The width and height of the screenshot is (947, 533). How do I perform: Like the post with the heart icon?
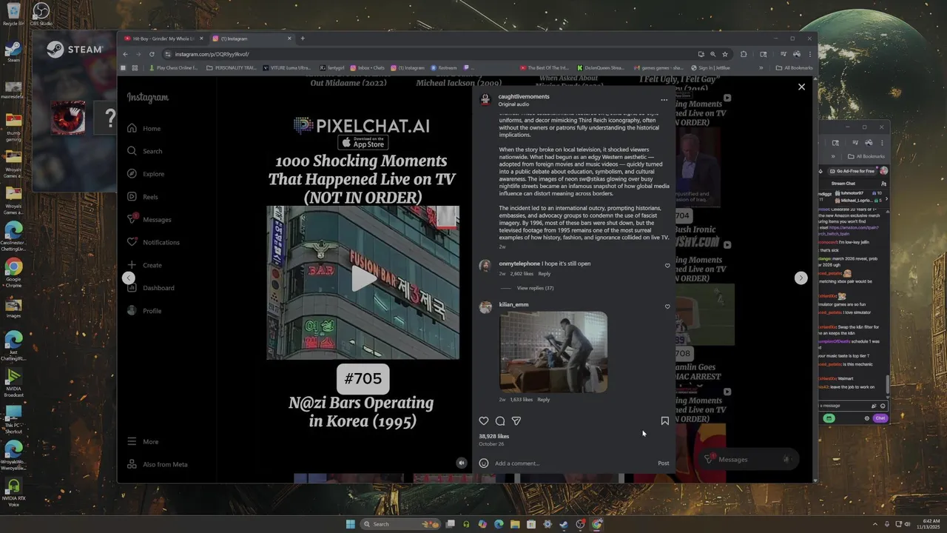click(484, 420)
